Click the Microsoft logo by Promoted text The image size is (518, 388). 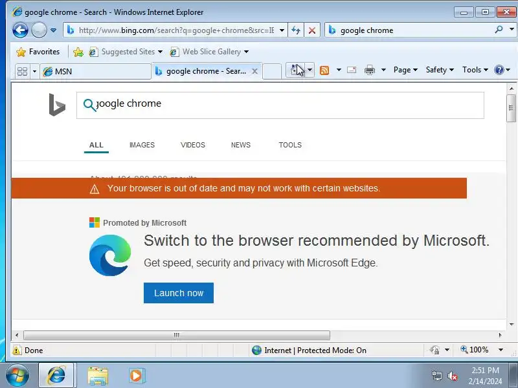95,222
